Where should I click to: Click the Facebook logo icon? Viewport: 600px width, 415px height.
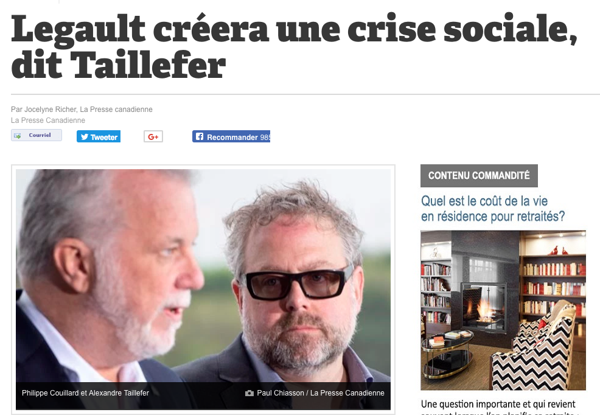[200, 136]
